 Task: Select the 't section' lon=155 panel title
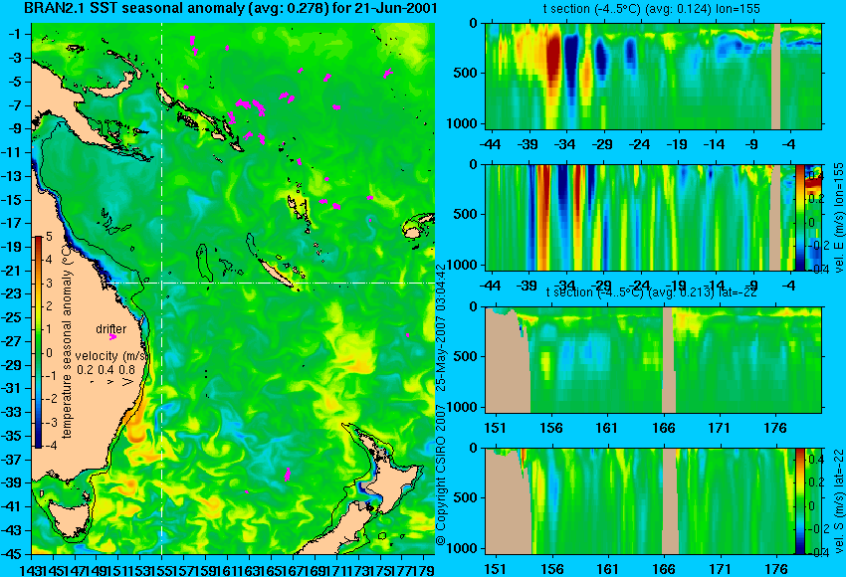coord(652,9)
